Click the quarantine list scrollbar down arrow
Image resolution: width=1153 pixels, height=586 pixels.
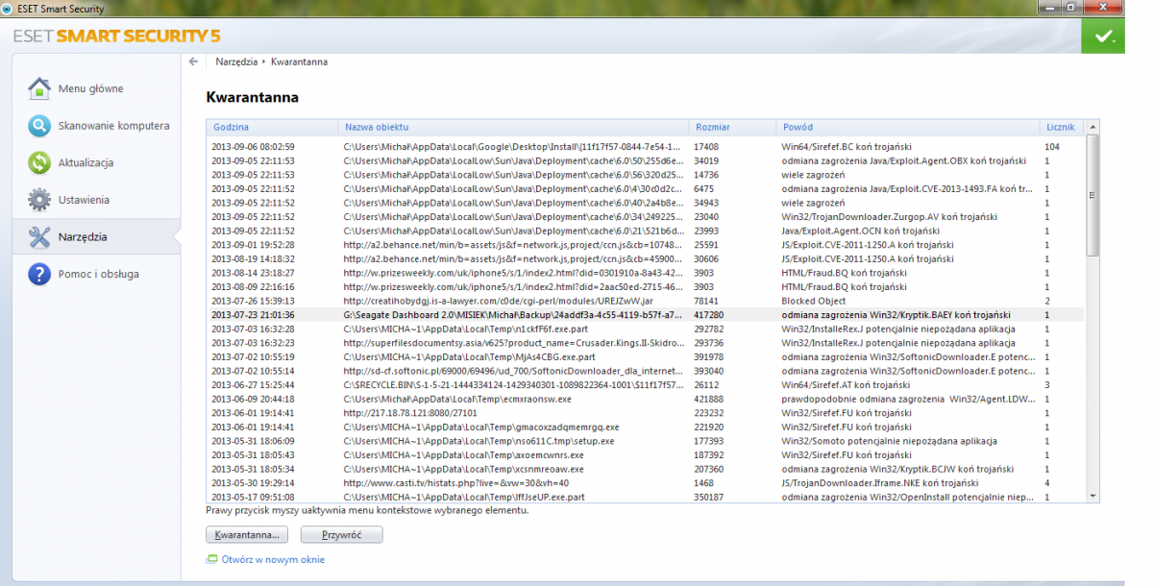tap(1092, 496)
